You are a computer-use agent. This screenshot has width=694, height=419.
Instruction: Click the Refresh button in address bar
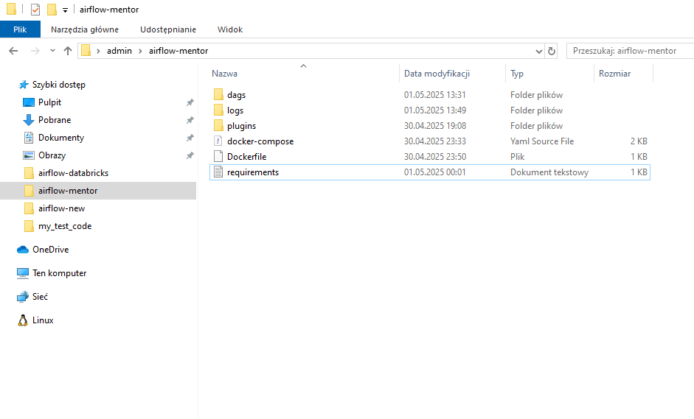pos(552,51)
